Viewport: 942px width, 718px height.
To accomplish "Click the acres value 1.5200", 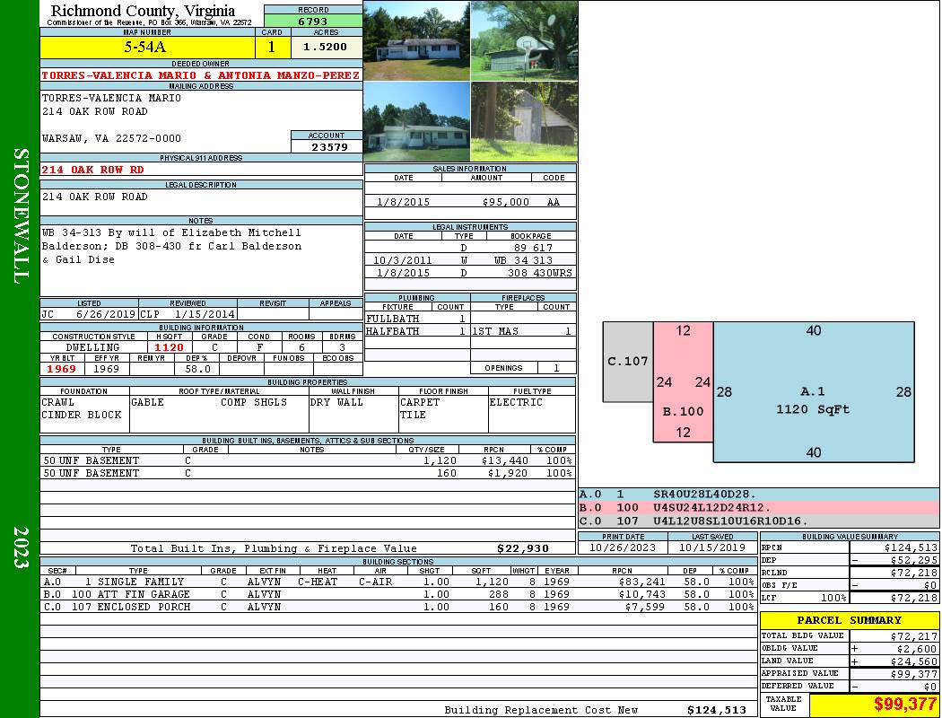I will point(325,46).
